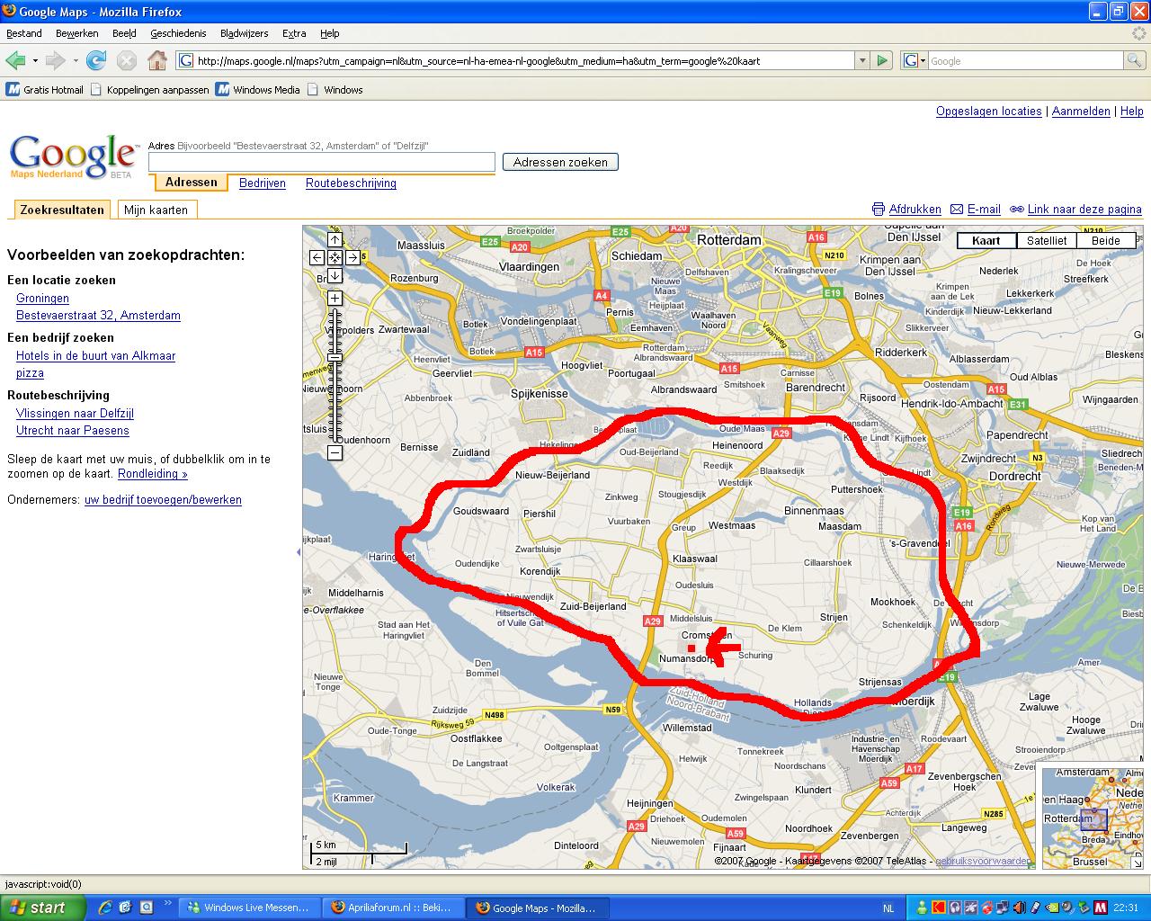Open the Firefox Help menu
The image size is (1151, 921).
[x=330, y=33]
